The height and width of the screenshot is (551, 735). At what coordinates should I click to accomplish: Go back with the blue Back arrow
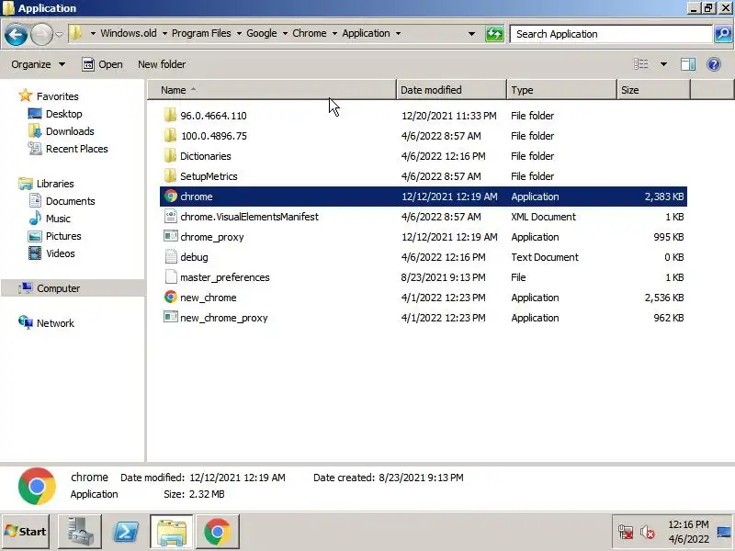pos(16,34)
